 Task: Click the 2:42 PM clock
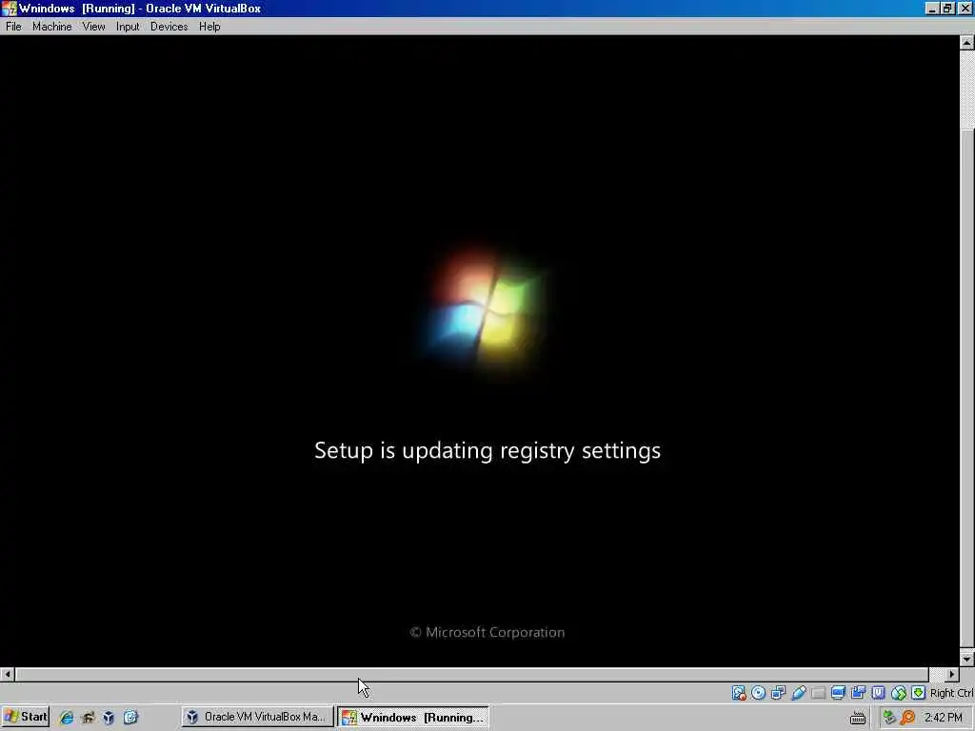tap(944, 718)
